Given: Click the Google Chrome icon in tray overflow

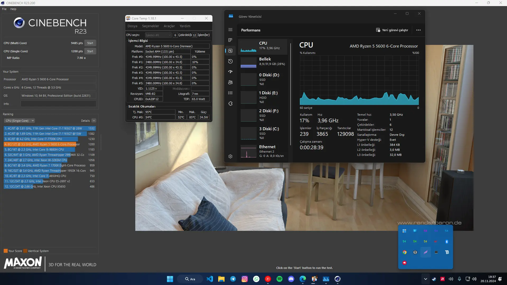Looking at the screenshot, I should coord(404,252).
